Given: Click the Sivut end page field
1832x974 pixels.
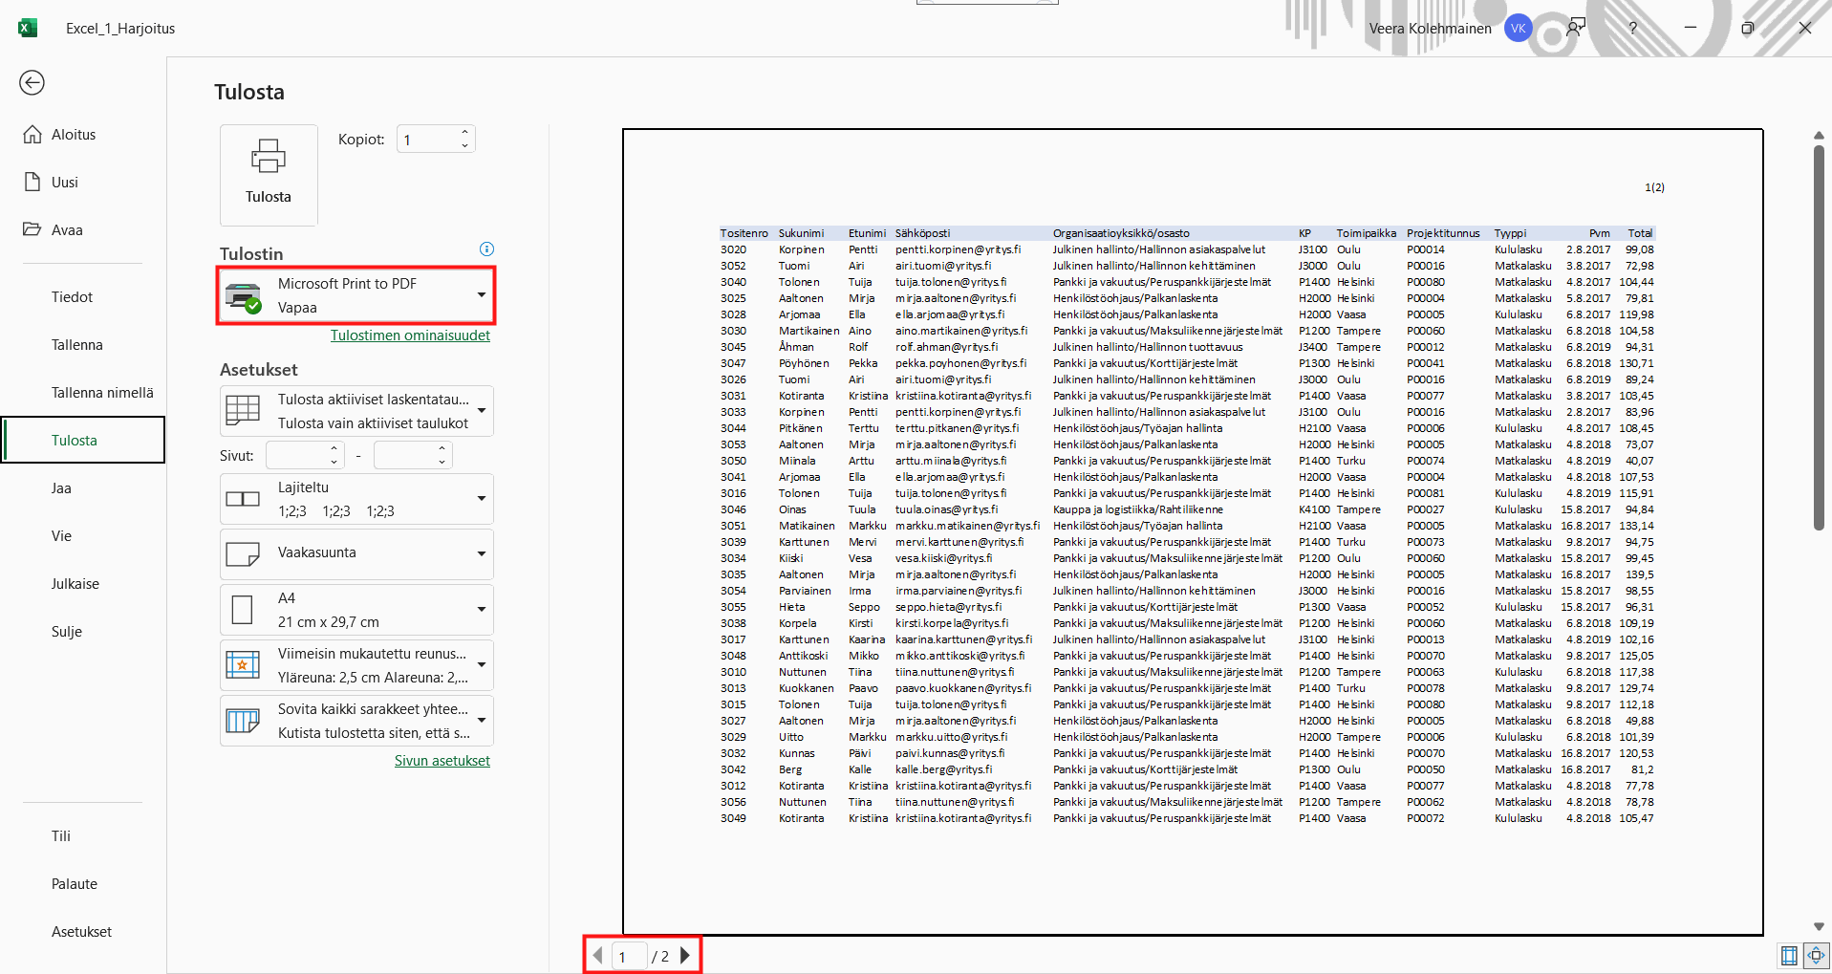Looking at the screenshot, I should coord(404,456).
